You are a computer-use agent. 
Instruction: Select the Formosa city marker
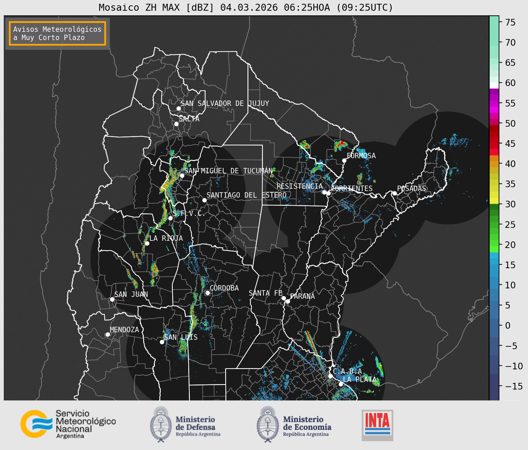coord(344,160)
